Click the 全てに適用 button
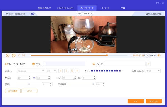The image size is (167, 107). [x=13, y=91]
